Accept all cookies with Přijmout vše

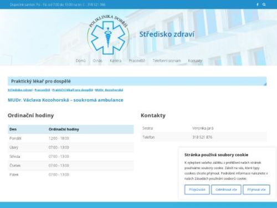257,190
